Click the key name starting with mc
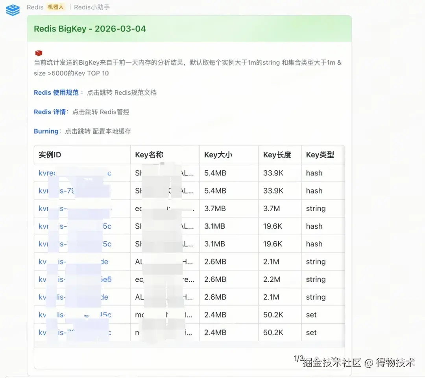The height and width of the screenshot is (378, 425). 164,315
